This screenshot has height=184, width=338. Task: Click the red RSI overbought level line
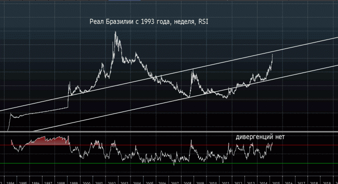[x=169, y=145]
